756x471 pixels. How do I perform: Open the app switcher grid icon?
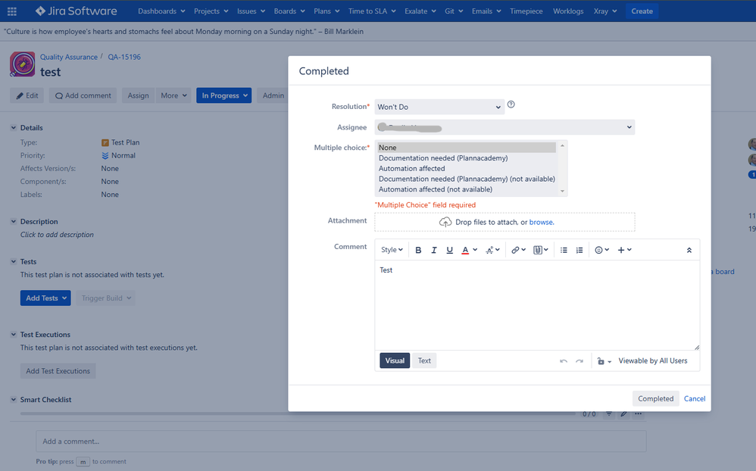[12, 11]
